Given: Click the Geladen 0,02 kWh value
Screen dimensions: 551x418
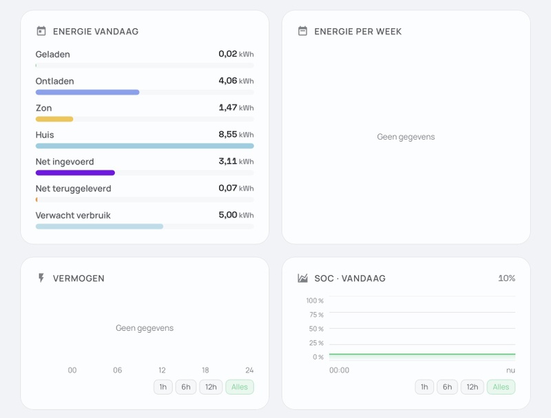Looking at the screenshot, I should click(236, 54).
